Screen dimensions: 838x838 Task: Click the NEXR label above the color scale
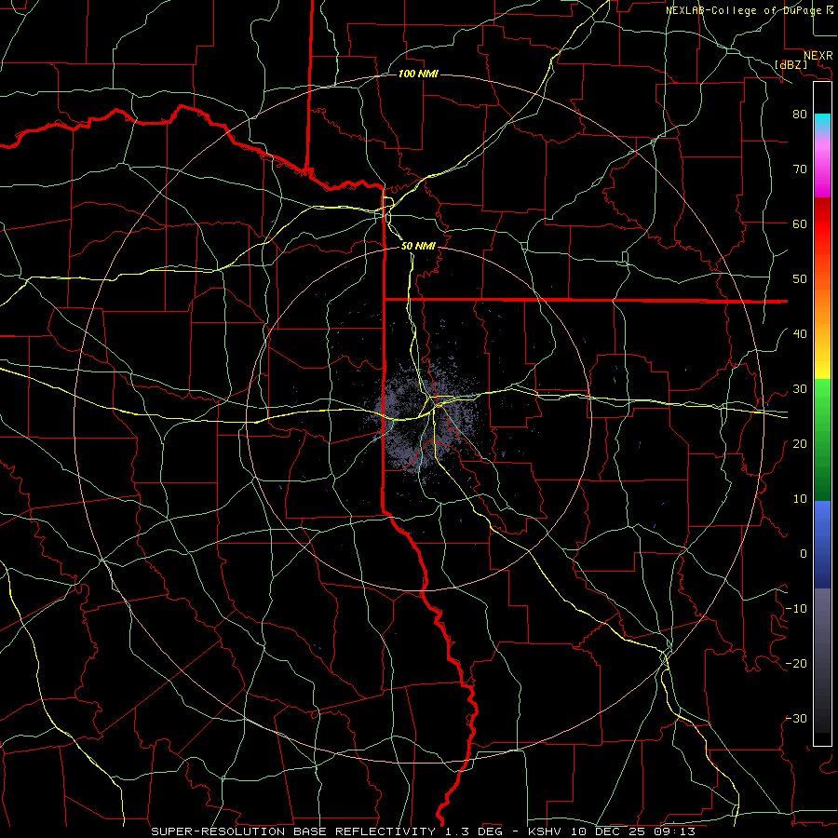(x=818, y=56)
